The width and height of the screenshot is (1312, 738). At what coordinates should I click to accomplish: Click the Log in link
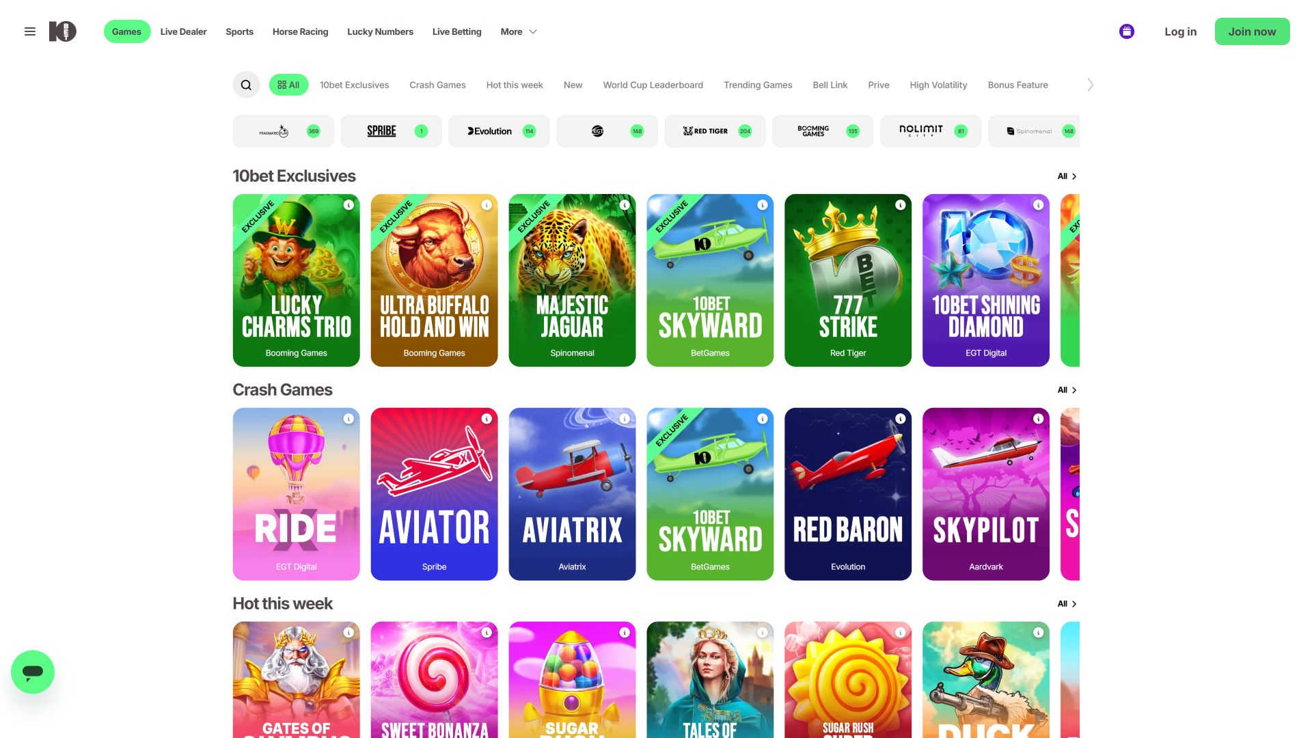(1180, 31)
